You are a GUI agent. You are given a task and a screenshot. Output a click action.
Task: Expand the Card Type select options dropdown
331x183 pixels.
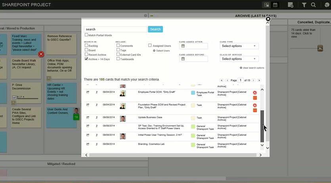click(x=239, y=46)
